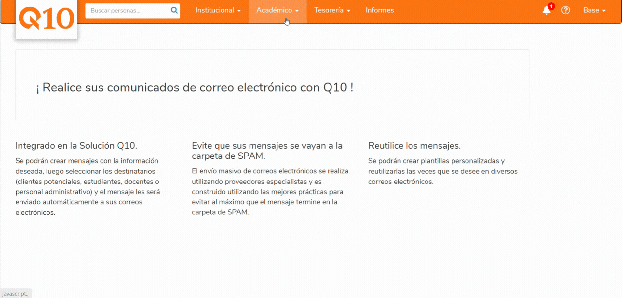Viewport: 622px width, 298px height.
Task: Click the heading 'Reutilice los mensajes.'
Action: (x=414, y=146)
